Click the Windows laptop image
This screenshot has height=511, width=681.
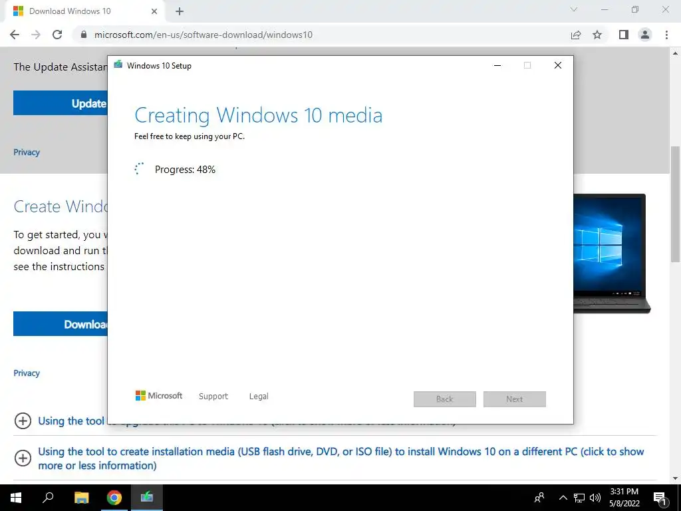pos(612,254)
